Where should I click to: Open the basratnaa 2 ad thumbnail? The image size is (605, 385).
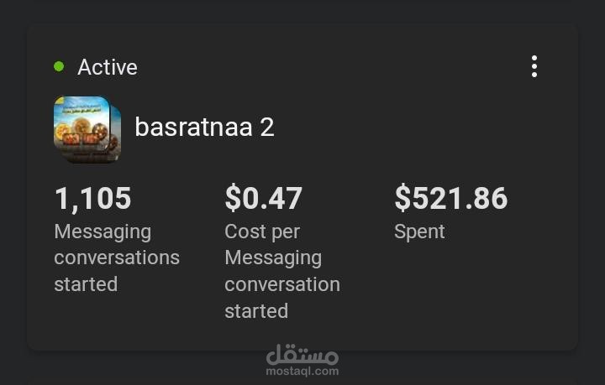pyautogui.click(x=82, y=127)
